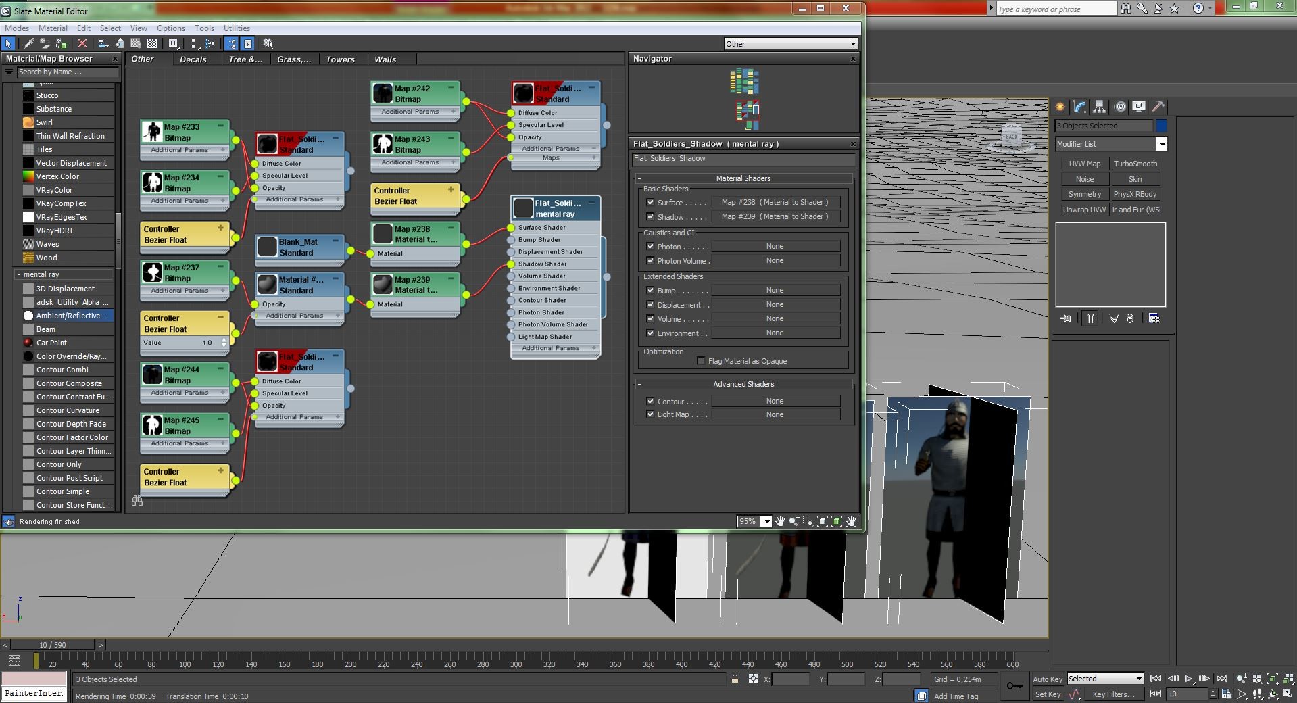
Task: Click Move Children toolbar icon
Action: (x=103, y=43)
